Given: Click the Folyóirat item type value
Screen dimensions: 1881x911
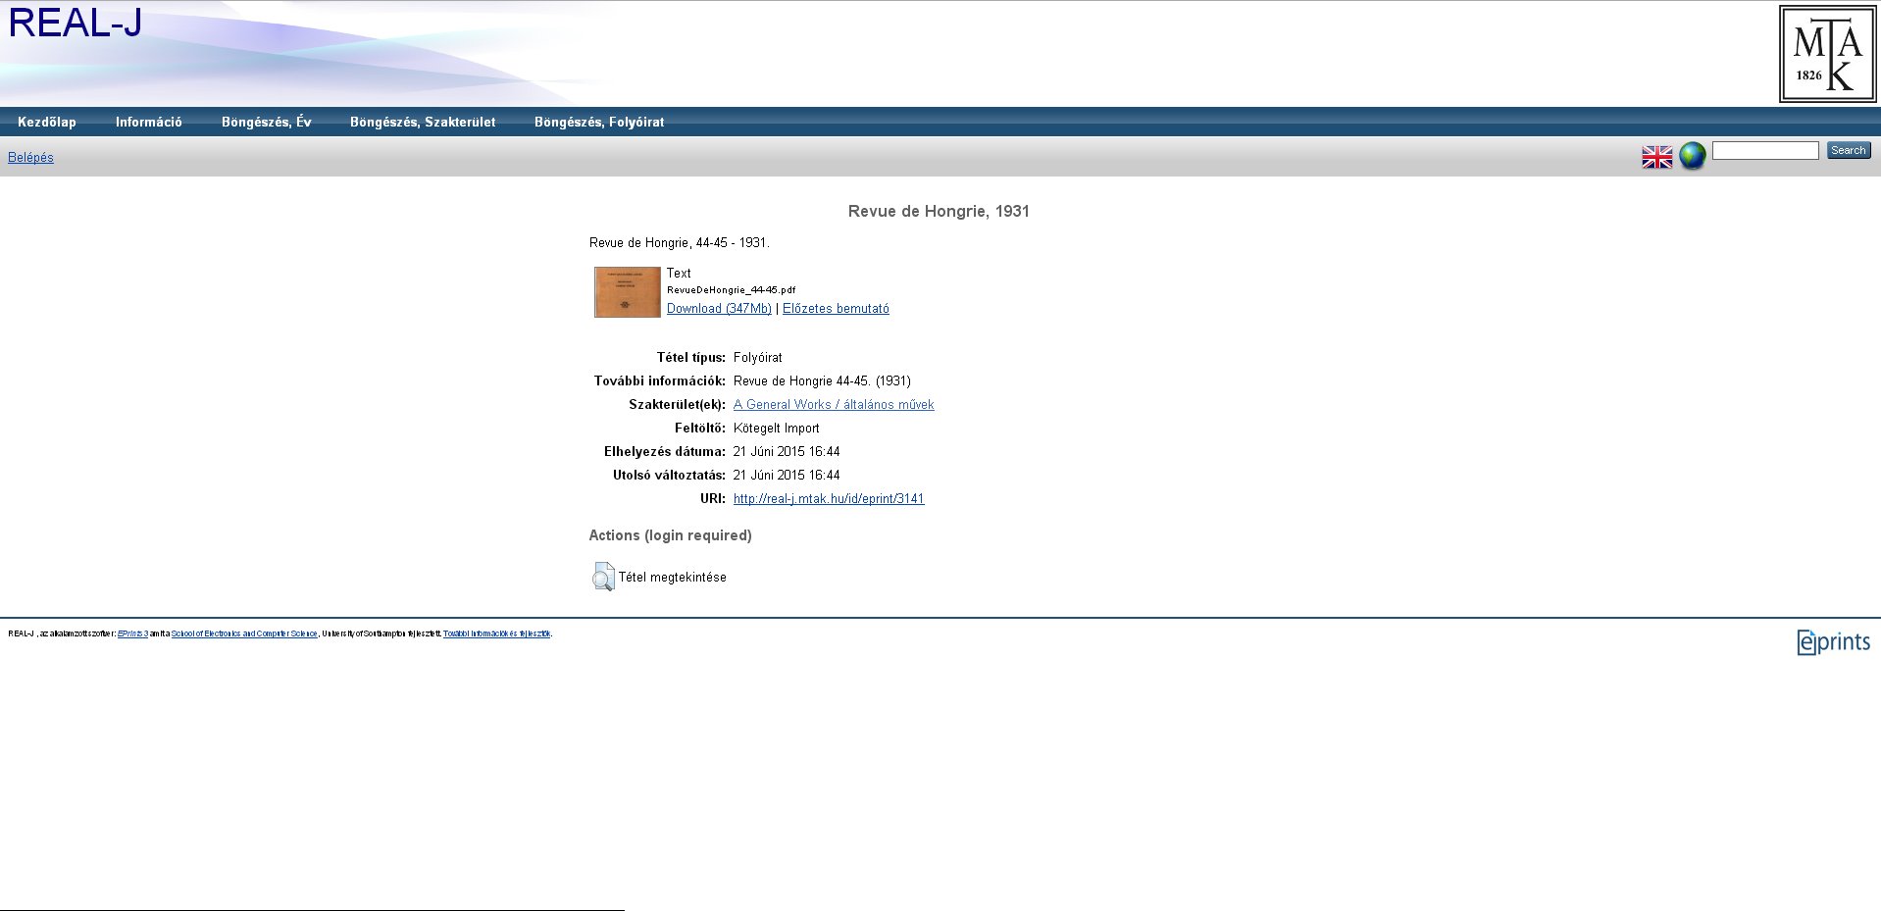Looking at the screenshot, I should pyautogui.click(x=758, y=358).
